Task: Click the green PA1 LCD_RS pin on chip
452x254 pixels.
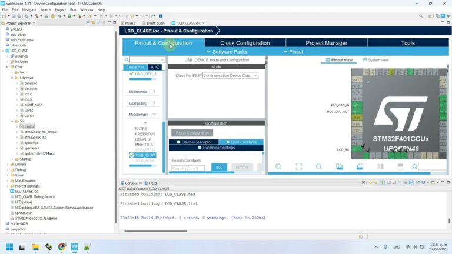Action: 357,149
